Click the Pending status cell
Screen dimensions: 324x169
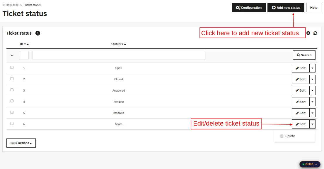point(119,102)
